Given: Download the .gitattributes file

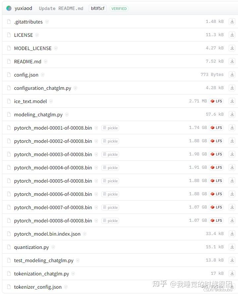Looking at the screenshot, I should 232,22.
